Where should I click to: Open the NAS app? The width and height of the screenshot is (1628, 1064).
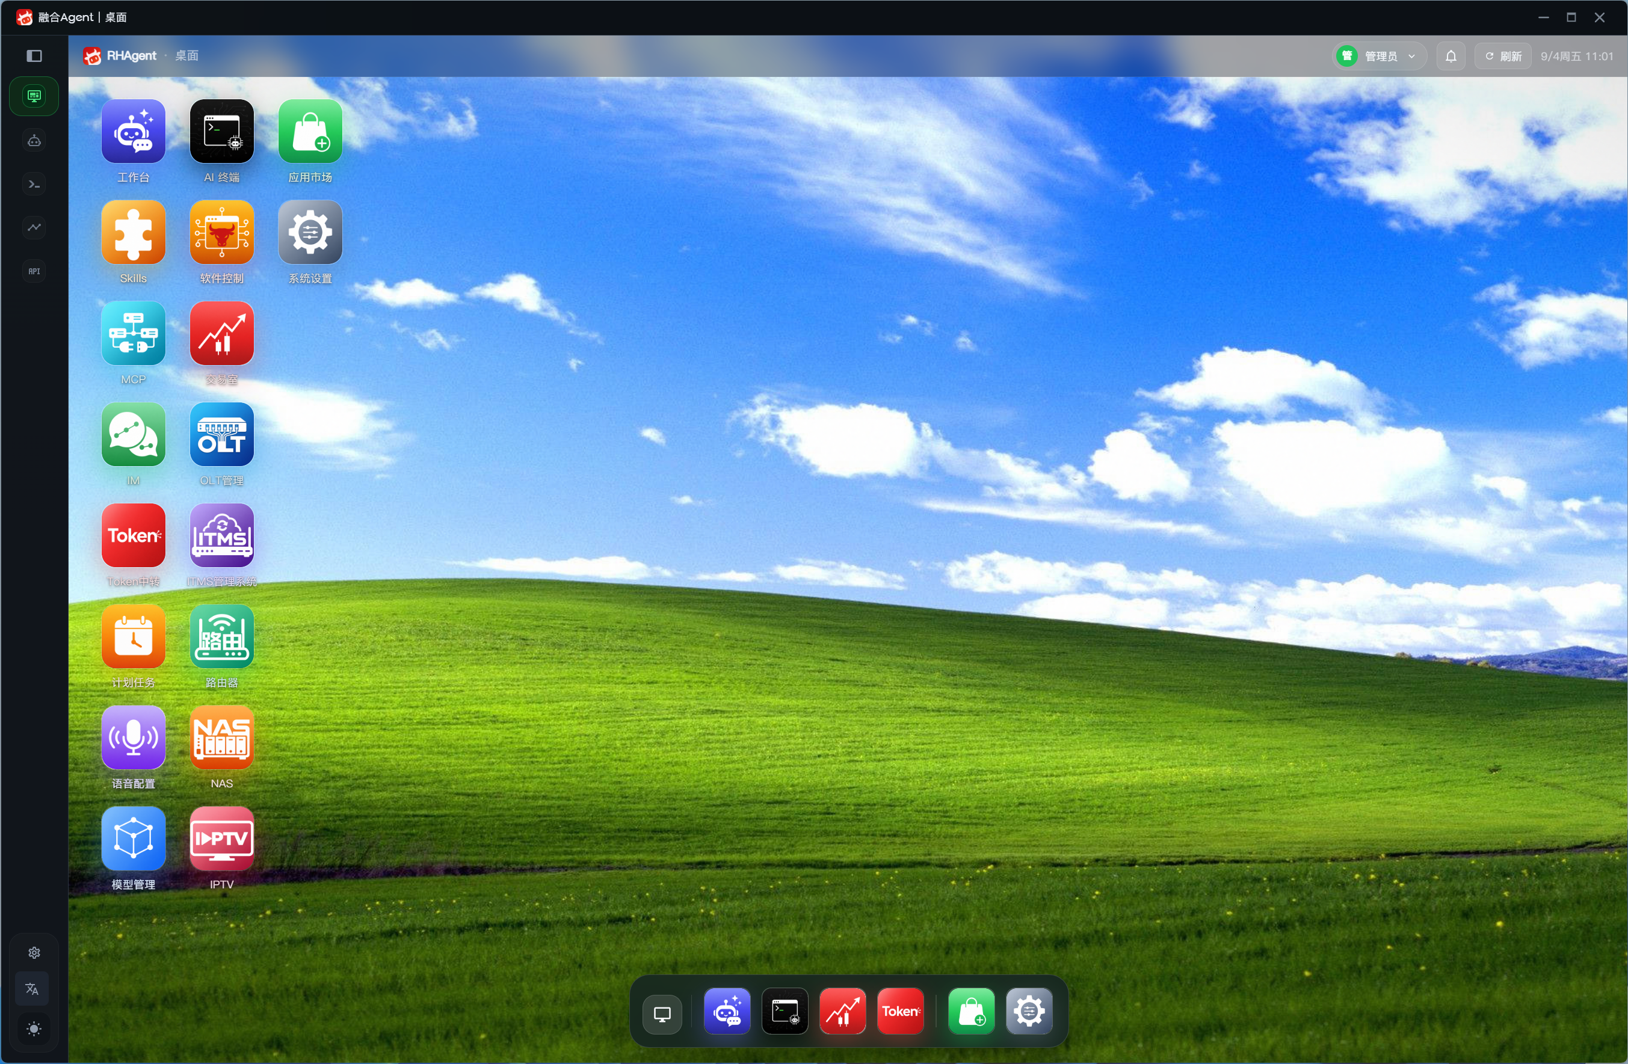pyautogui.click(x=221, y=738)
